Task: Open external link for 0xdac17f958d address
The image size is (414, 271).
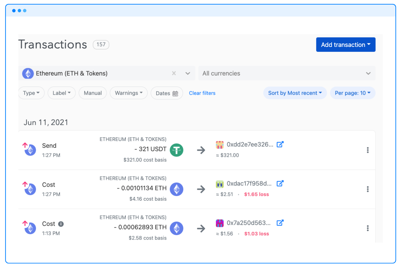Action: [x=280, y=183]
